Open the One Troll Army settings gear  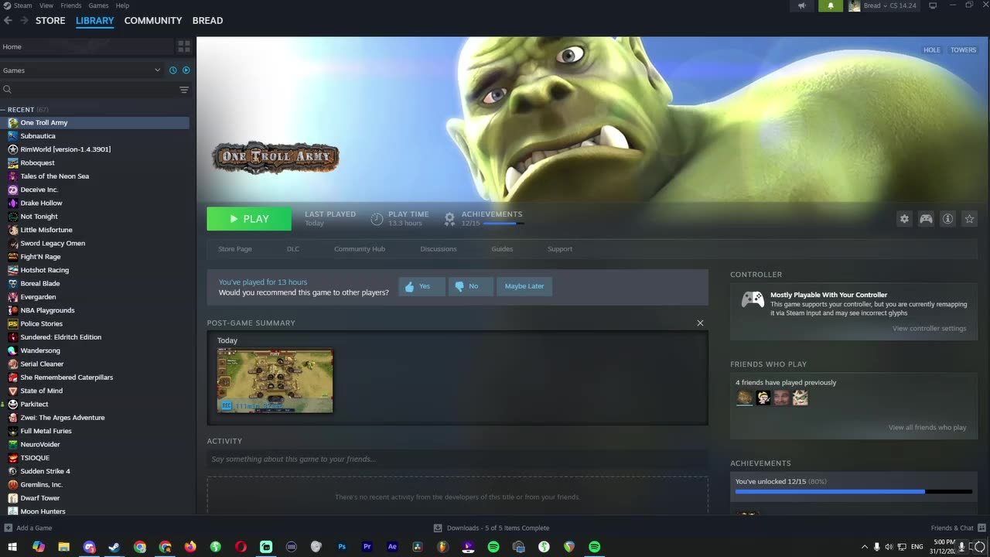point(904,219)
